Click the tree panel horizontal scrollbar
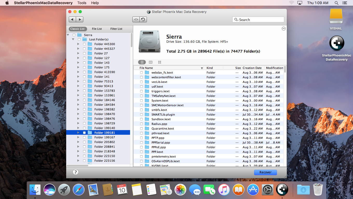Screen dimensions: 353x199 click(77, 165)
